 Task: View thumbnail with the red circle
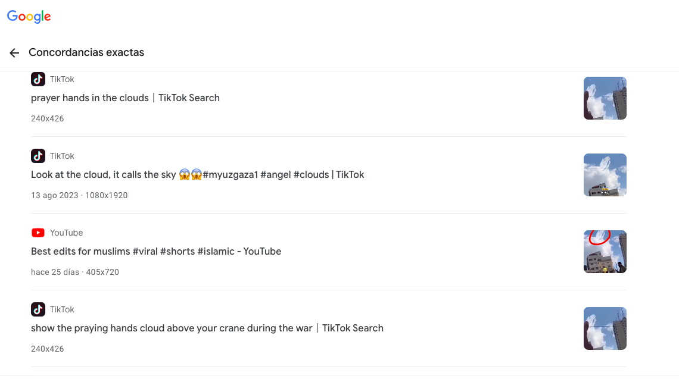[605, 251]
